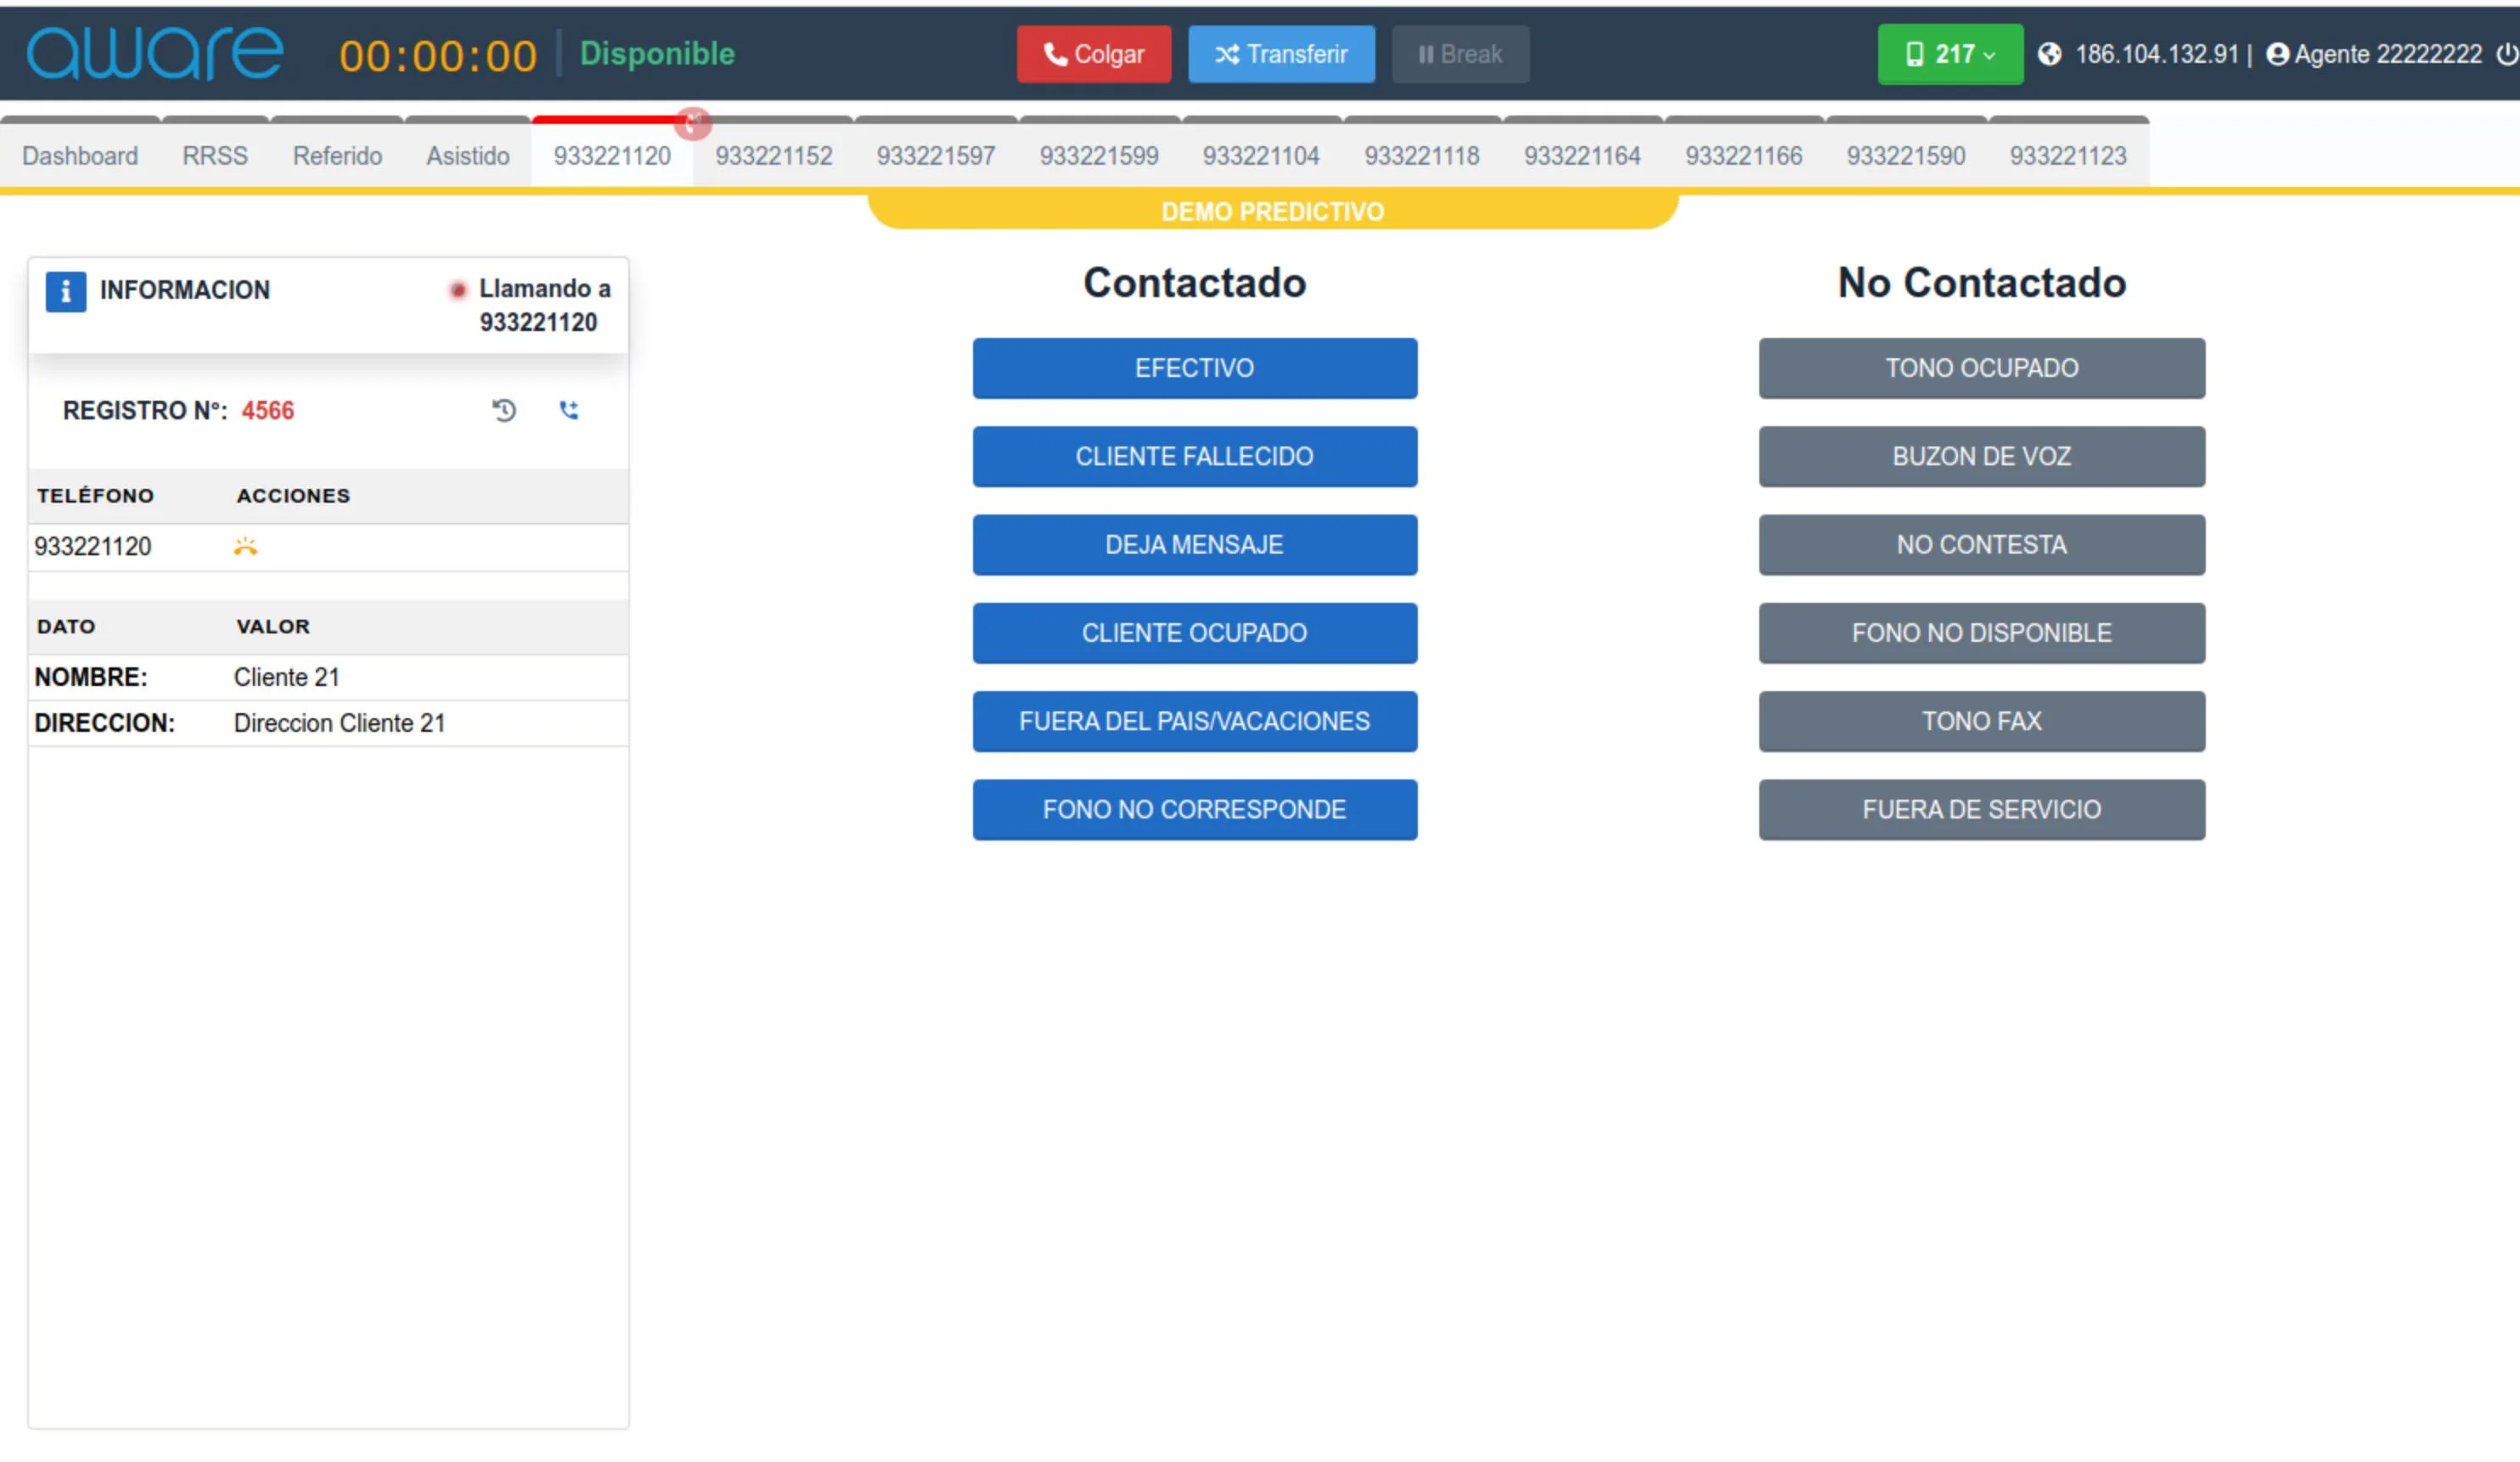Set disposition to NO CONTESTA
The width and height of the screenshot is (2520, 1462).
1982,545
